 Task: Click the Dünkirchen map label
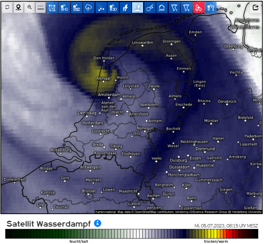click(x=14, y=179)
